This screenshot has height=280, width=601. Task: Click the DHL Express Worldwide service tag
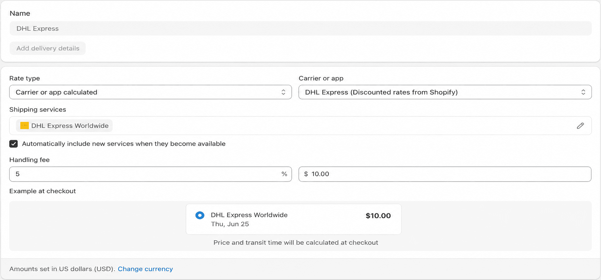coord(64,126)
